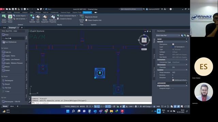Toggle MODEL space button in status bar

82,106
